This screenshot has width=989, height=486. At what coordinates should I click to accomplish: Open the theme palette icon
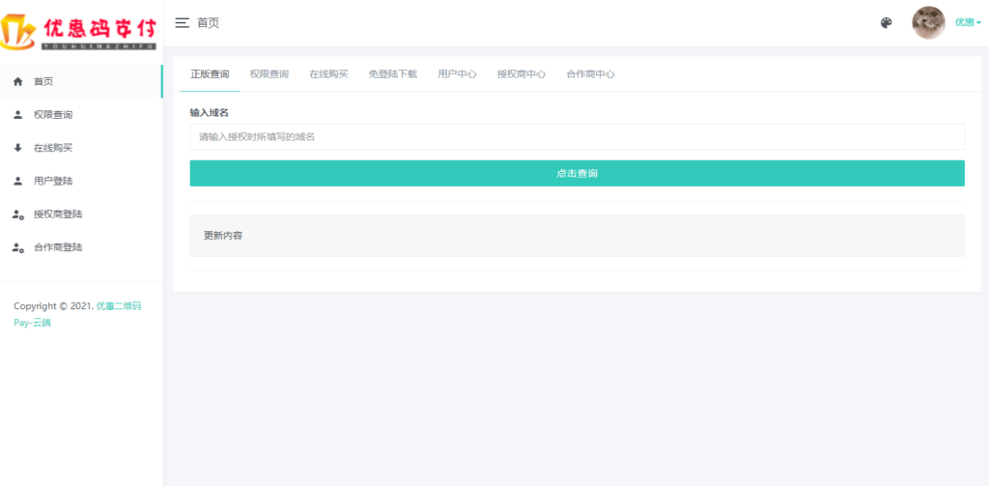pos(886,23)
